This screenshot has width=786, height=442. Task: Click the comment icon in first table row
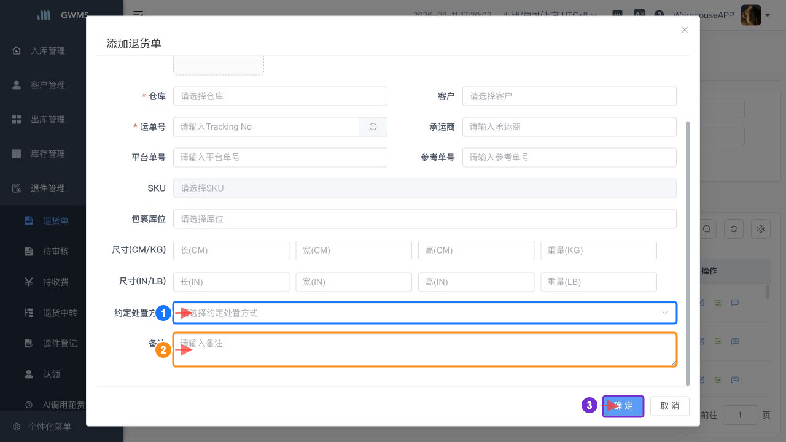734,303
